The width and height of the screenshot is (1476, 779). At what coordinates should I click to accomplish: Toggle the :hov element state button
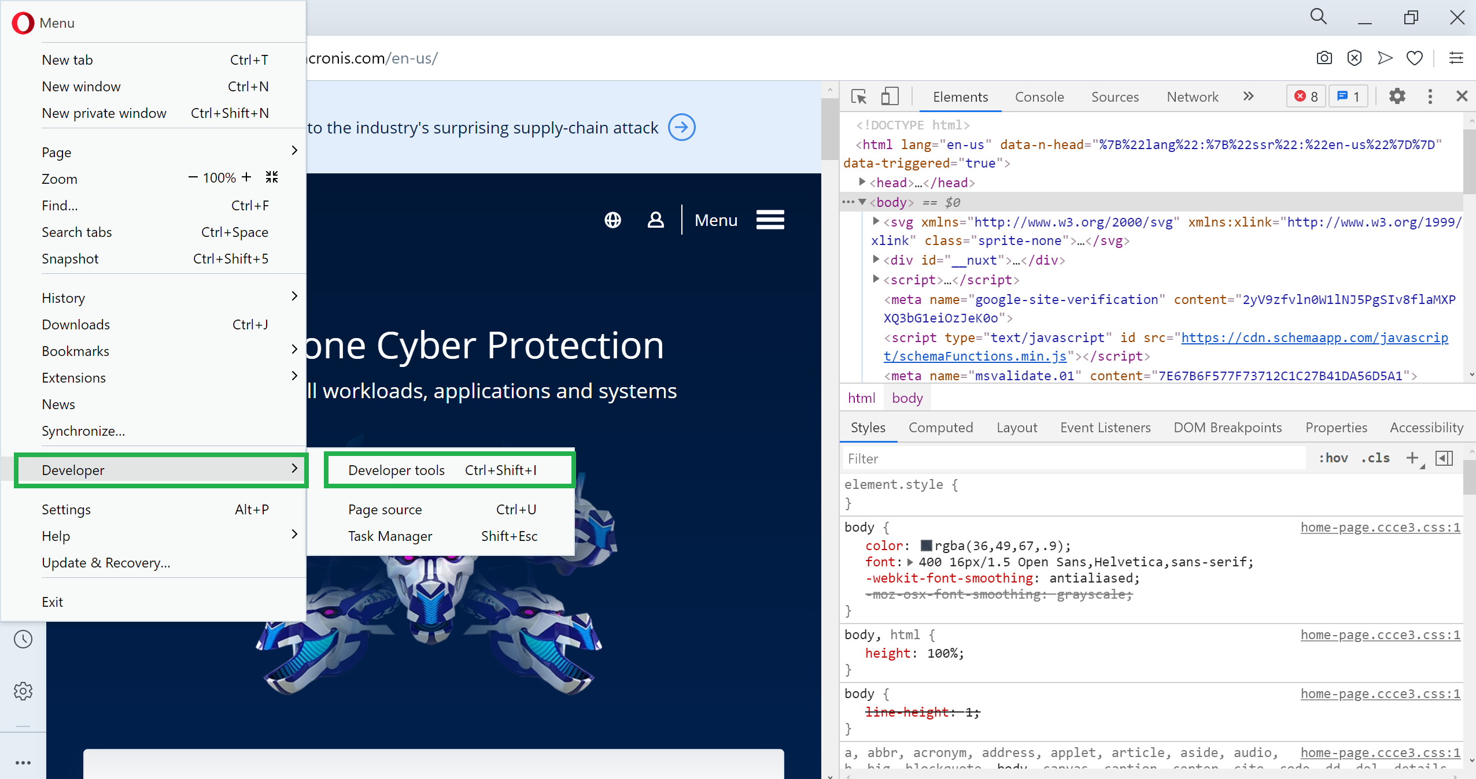(1333, 458)
